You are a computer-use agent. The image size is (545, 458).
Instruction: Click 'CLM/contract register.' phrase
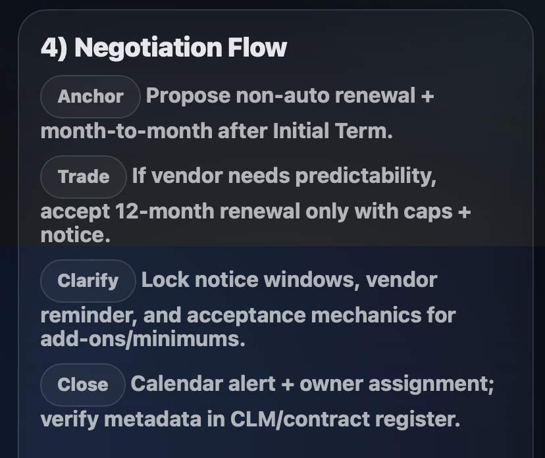345,419
